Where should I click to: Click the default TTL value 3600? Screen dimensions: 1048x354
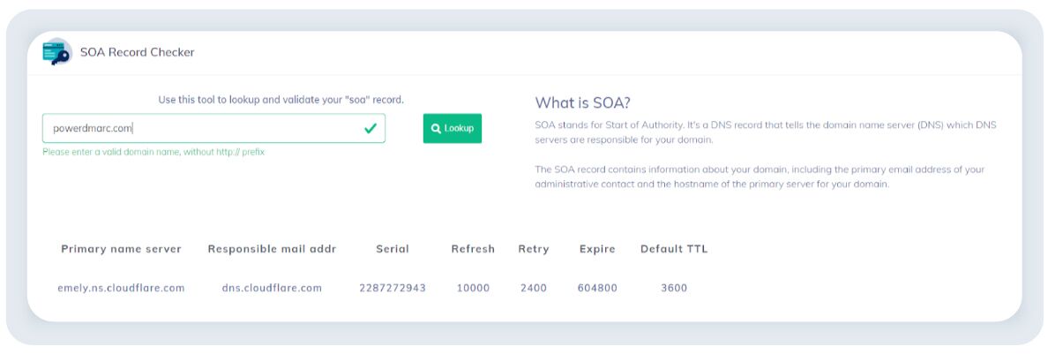point(674,288)
